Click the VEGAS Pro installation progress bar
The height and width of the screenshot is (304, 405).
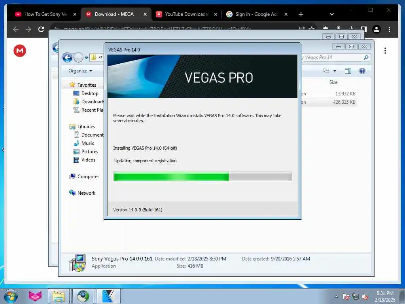[x=202, y=176]
